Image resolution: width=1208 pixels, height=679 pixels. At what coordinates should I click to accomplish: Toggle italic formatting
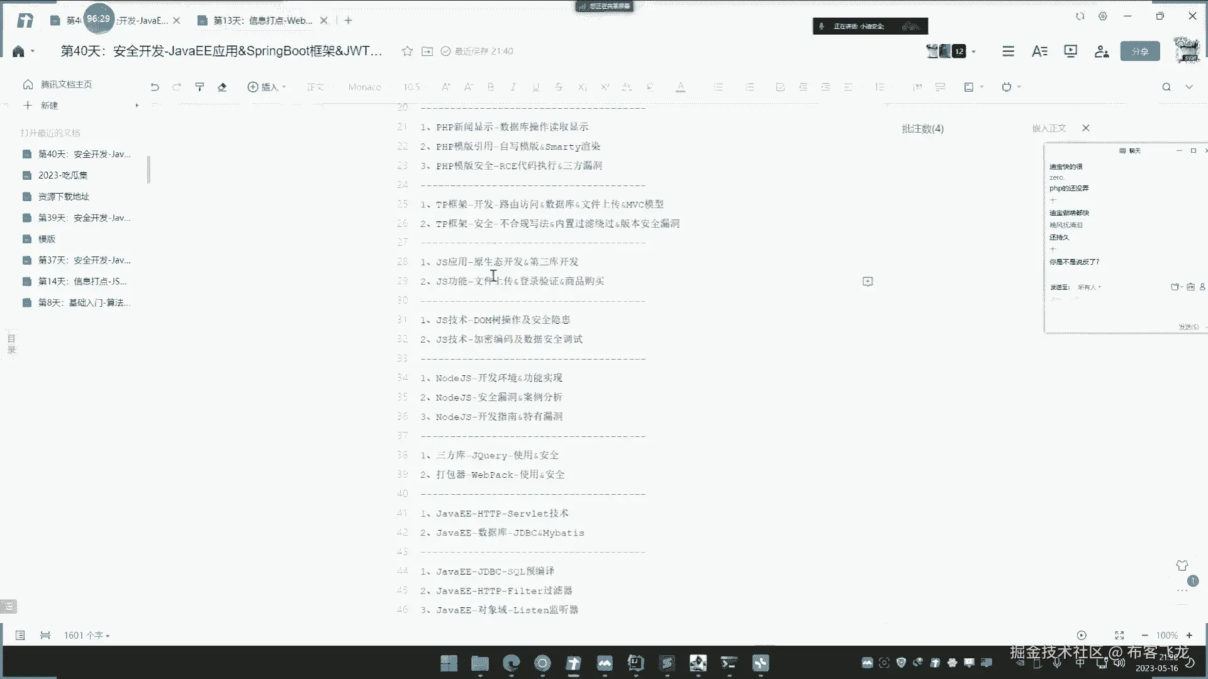(x=513, y=87)
